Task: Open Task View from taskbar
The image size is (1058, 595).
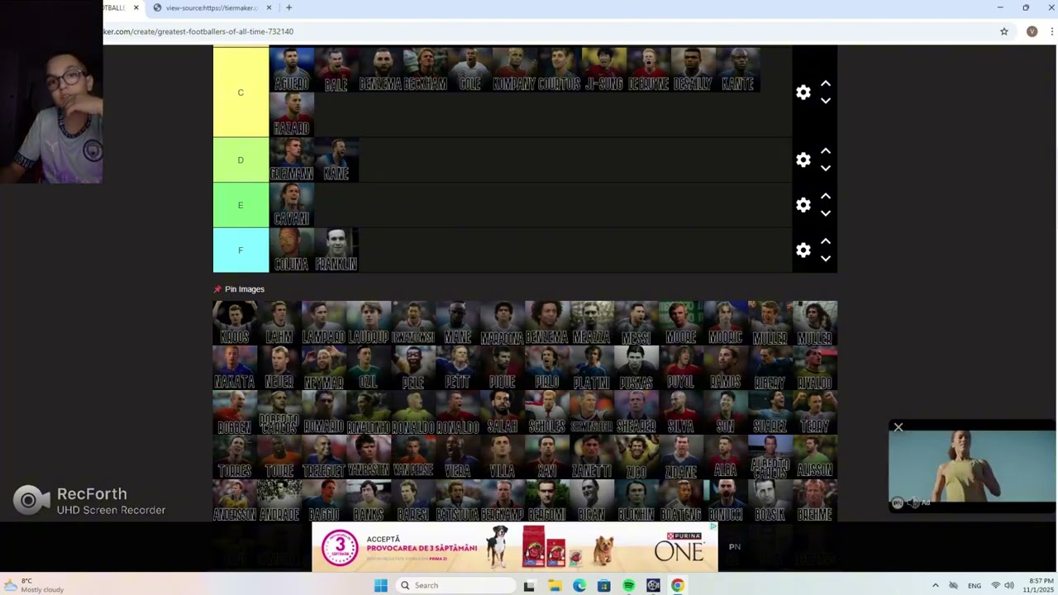Action: tap(529, 585)
